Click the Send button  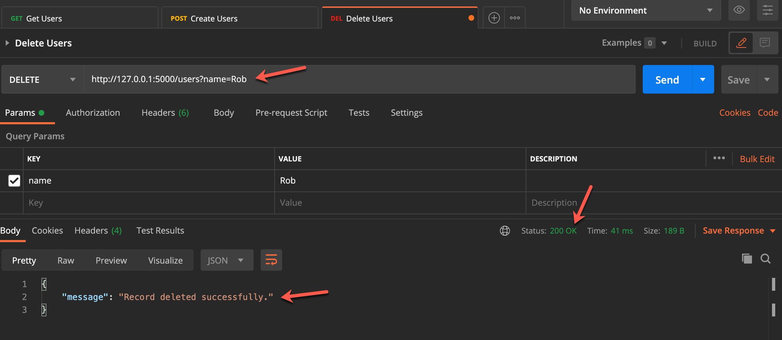pyautogui.click(x=667, y=79)
